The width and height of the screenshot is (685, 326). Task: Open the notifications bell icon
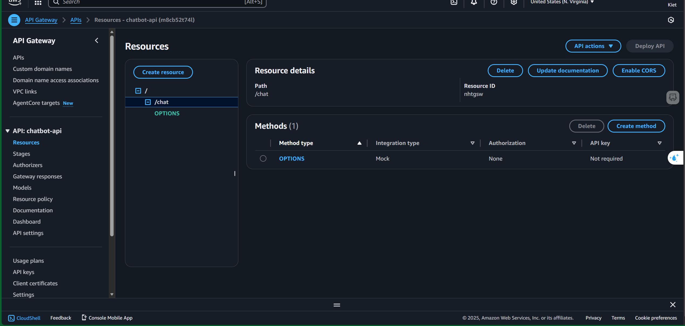pos(474,2)
